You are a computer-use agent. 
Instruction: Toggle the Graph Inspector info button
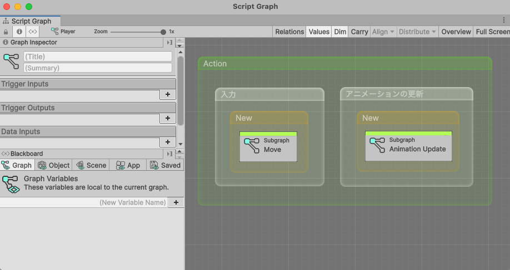[x=19, y=32]
